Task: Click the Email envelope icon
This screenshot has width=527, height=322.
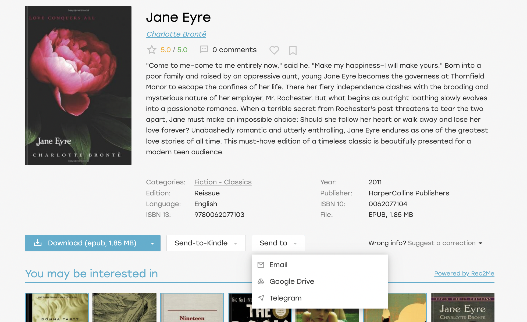Action: point(261,265)
